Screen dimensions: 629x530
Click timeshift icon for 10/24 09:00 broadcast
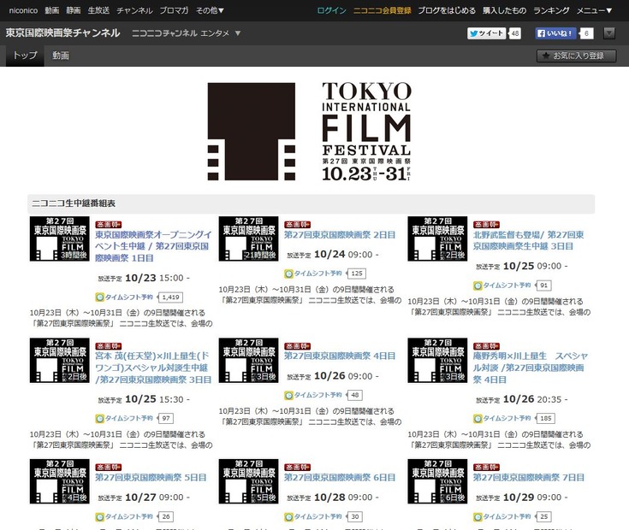click(x=288, y=274)
